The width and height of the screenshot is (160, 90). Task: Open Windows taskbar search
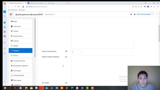[x=10, y=88]
